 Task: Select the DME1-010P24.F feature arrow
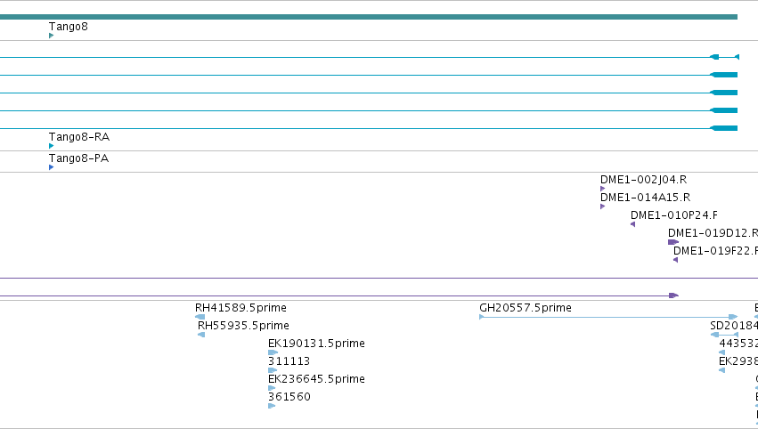tap(632, 224)
